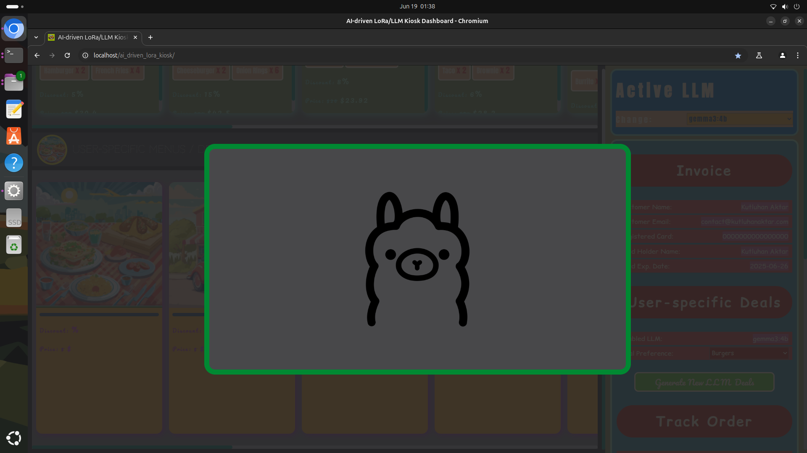Open the Chromium three-dot menu

798,55
